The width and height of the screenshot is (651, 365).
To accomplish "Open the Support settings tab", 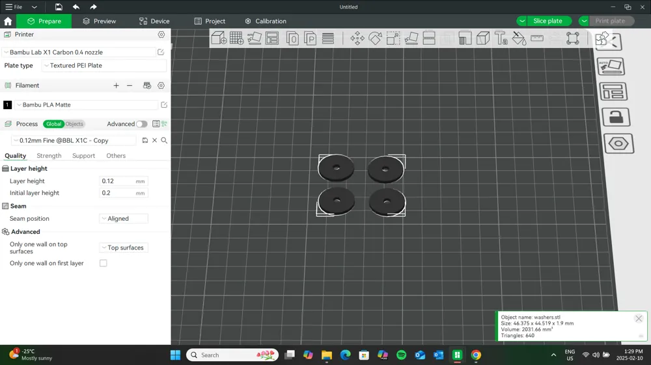I will tap(83, 156).
